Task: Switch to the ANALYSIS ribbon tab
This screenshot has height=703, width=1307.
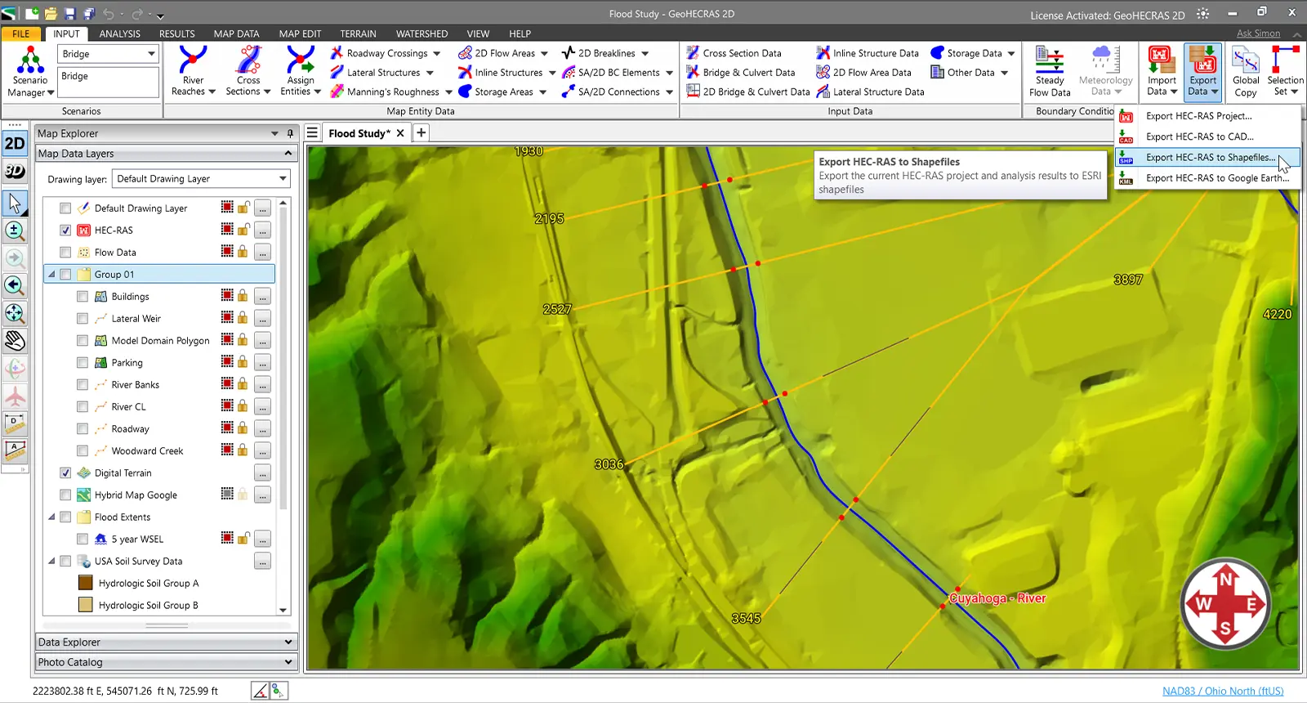Action: click(119, 34)
